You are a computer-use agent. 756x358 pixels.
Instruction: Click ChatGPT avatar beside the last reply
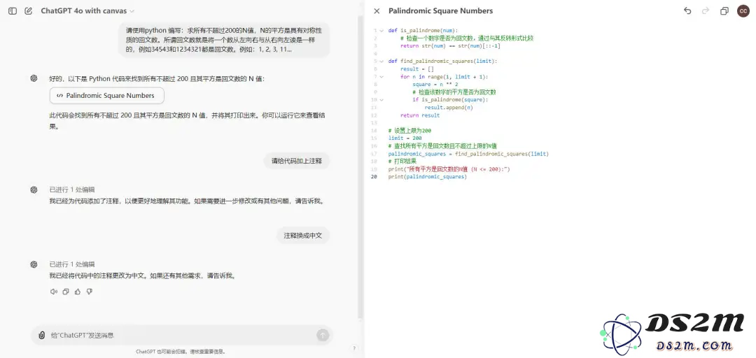[x=34, y=264]
